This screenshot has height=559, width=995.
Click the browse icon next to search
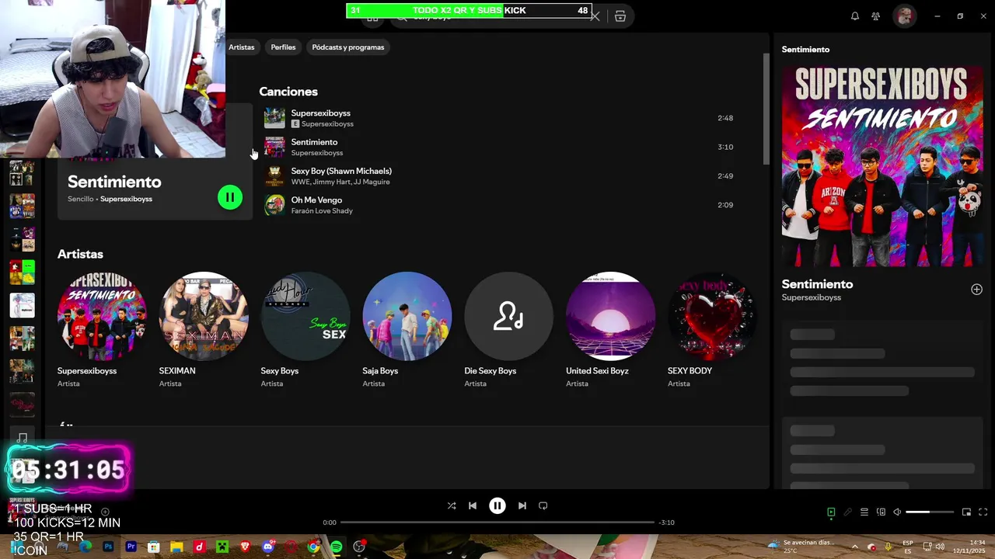620,16
